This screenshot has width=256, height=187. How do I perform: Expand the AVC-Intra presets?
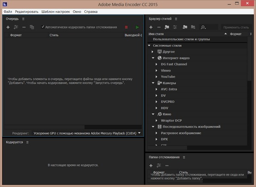pos(157,89)
